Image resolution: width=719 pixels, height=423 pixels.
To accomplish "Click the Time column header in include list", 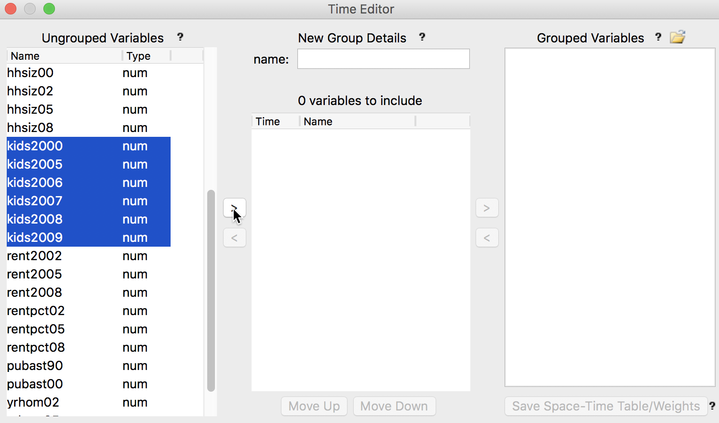I will (276, 121).
